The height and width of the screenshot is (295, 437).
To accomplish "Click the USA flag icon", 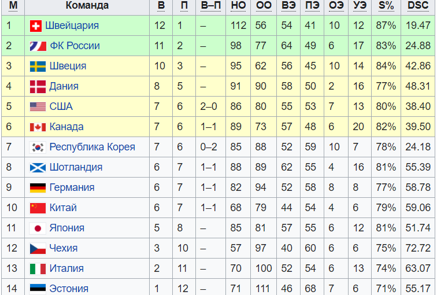I will click(38, 107).
